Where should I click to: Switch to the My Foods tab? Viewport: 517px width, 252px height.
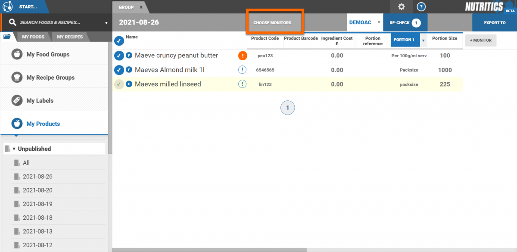[x=33, y=37]
